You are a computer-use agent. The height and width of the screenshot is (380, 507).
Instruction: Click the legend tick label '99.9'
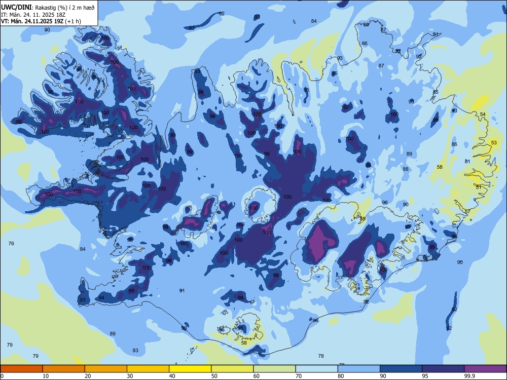[469, 376]
